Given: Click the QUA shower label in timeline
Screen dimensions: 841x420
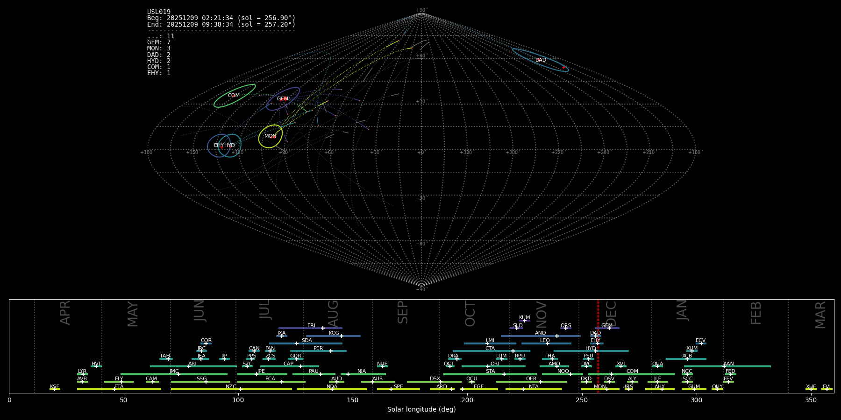Looking at the screenshot, I should pyautogui.click(x=657, y=364).
